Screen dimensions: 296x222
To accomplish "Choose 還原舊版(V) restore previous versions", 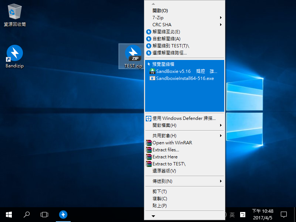I will click(185, 171).
